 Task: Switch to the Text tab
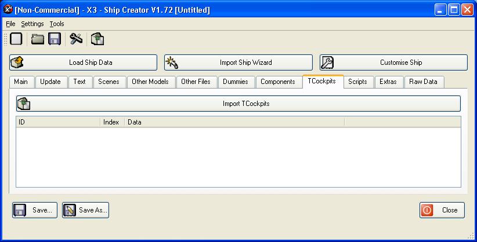[79, 82]
